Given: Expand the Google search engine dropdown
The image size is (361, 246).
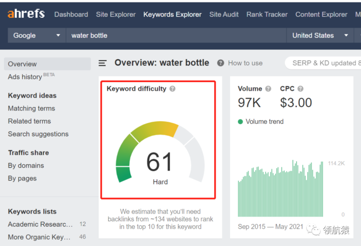Looking at the screenshot, I should click(x=37, y=35).
